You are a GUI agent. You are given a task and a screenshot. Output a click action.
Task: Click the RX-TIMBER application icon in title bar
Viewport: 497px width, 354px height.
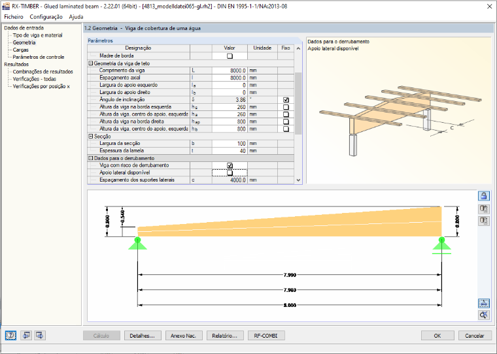[x=6, y=6]
